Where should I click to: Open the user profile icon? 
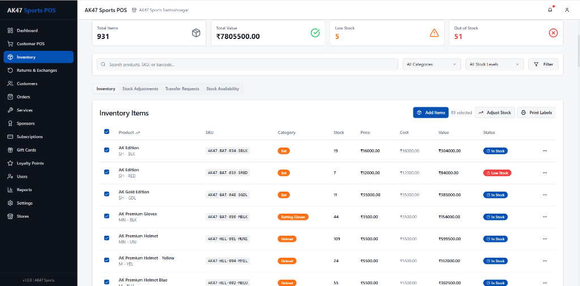click(x=567, y=10)
